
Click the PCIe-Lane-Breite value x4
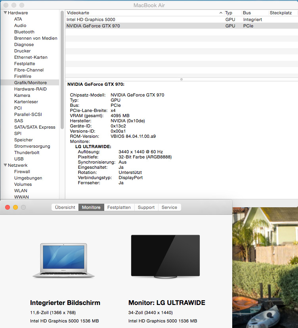(113, 110)
